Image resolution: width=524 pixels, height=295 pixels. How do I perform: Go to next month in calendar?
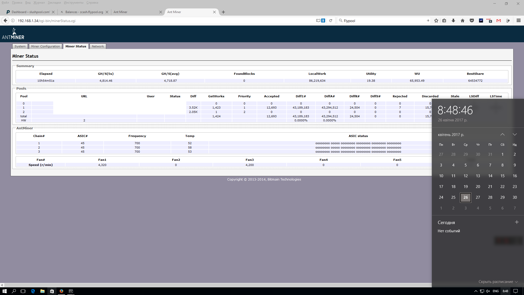515,134
